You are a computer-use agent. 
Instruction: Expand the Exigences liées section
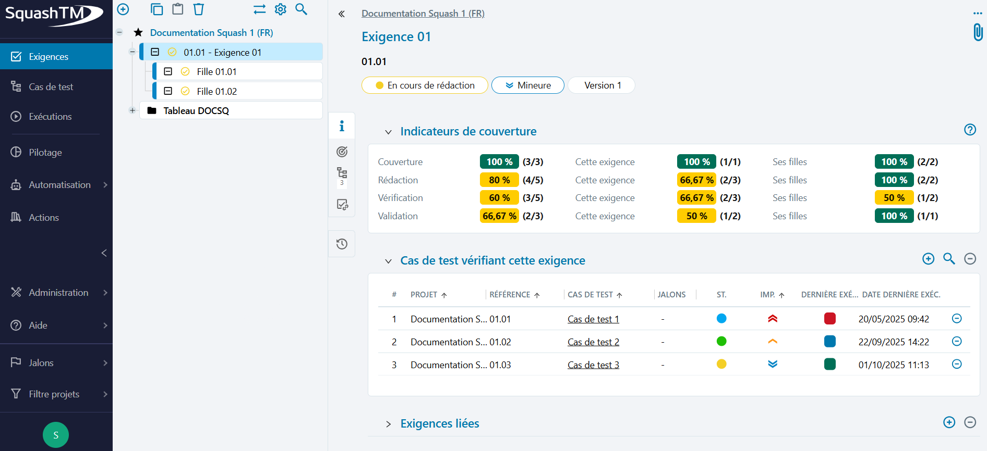tap(388, 424)
